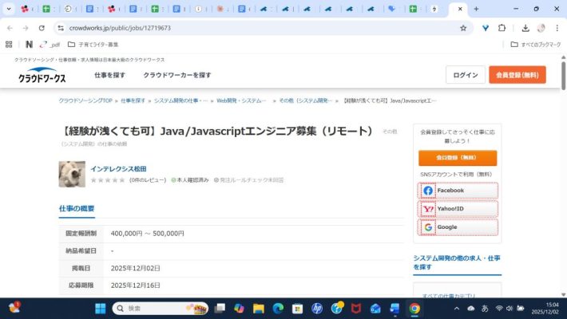The width and height of the screenshot is (567, 319).
Task: Open the OneDrive cloud tray icon
Action: point(471,308)
